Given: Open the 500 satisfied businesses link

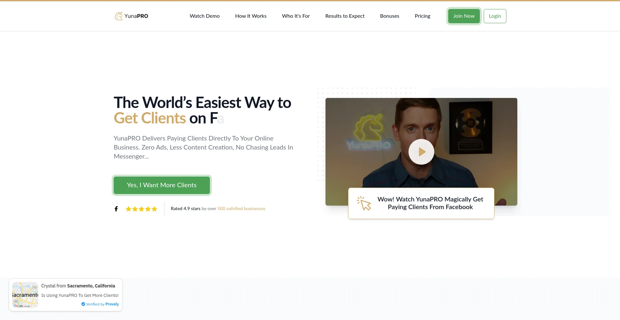Looking at the screenshot, I should (241, 209).
